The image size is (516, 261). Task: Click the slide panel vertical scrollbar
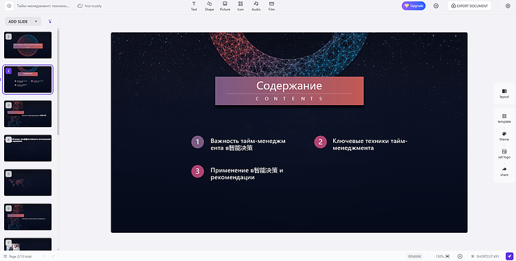tap(58, 82)
